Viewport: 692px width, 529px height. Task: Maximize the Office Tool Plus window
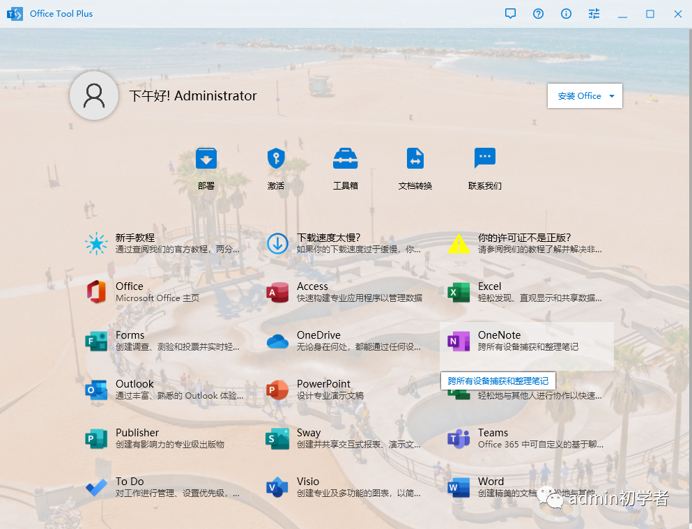click(x=650, y=14)
